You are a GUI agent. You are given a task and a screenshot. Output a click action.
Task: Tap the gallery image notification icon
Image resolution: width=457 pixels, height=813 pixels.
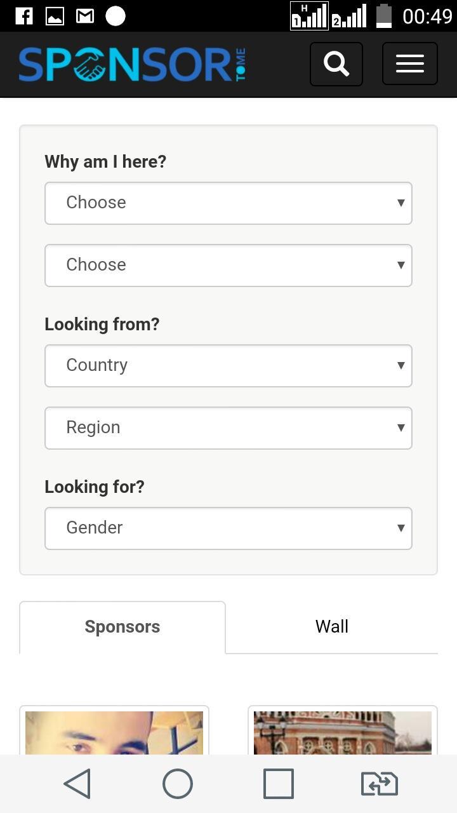click(55, 16)
